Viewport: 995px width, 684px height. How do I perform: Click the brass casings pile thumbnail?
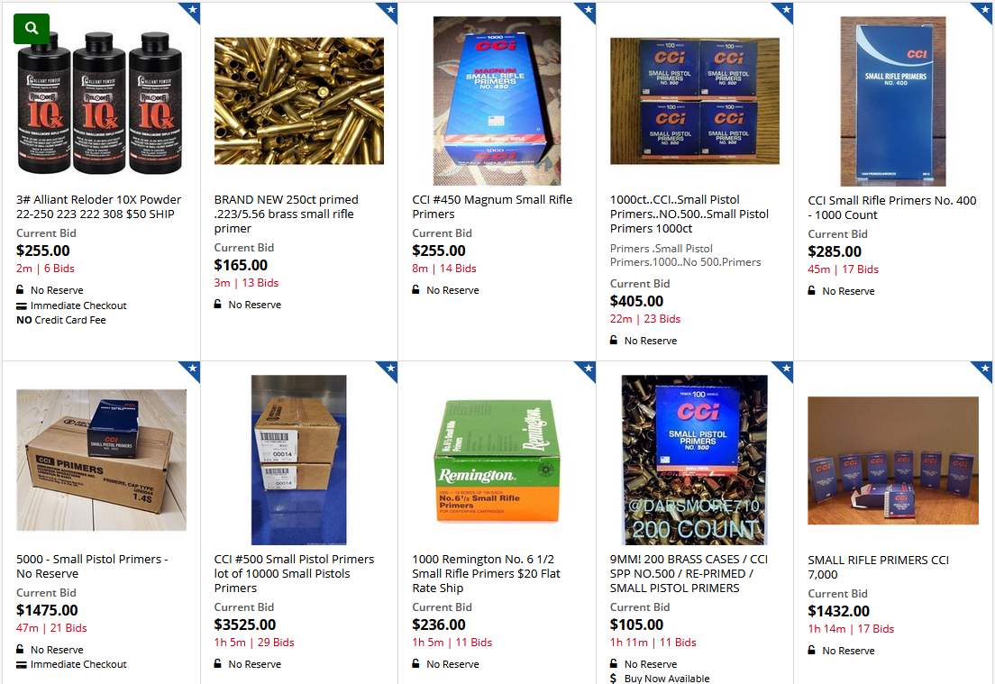299,101
